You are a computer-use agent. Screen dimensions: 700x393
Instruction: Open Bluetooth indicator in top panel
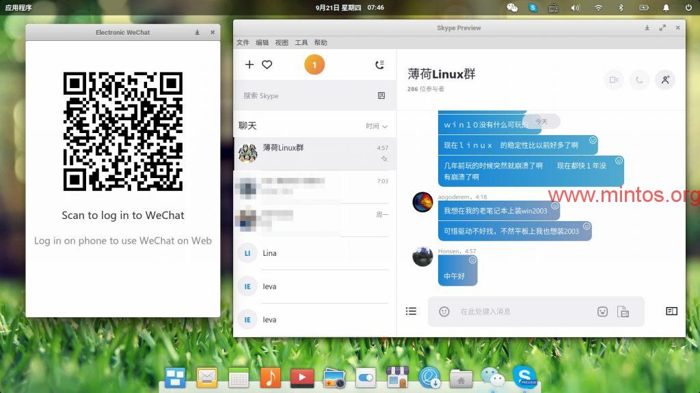(x=621, y=8)
